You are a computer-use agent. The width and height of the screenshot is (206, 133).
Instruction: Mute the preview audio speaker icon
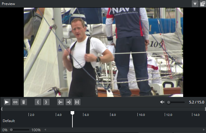tap(162, 102)
